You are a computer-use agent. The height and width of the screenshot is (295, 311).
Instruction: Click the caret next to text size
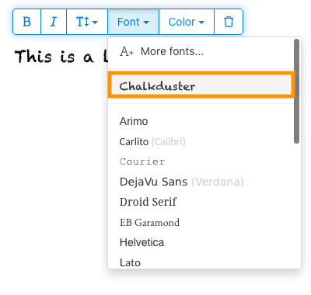pyautogui.click(x=95, y=23)
